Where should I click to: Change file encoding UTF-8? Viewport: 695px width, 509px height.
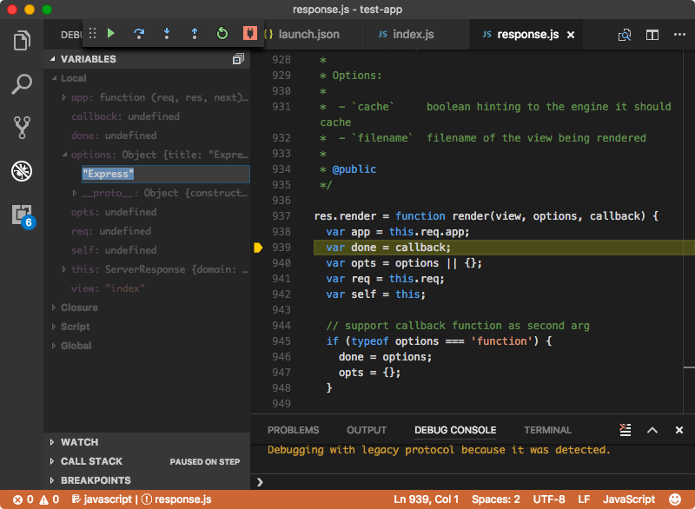click(x=549, y=499)
